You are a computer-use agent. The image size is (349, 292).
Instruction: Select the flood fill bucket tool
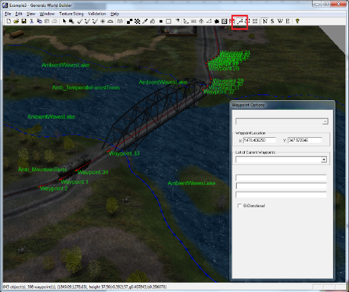coord(153,21)
